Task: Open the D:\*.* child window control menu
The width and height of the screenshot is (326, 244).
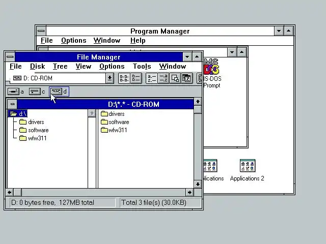Action: [12, 104]
